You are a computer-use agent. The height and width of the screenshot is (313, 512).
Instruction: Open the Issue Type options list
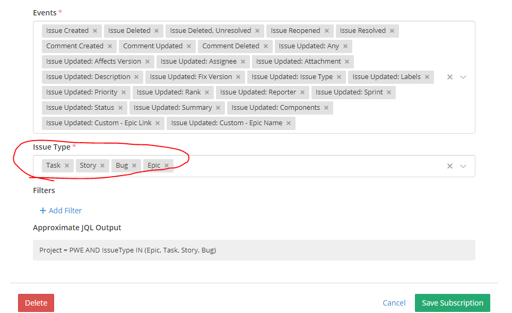pyautogui.click(x=463, y=166)
